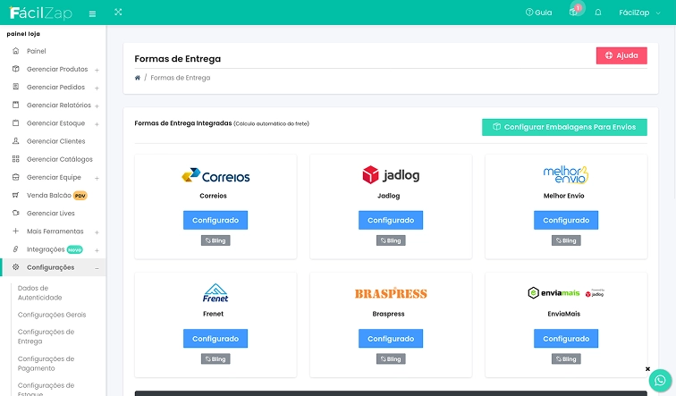Click the Gerenciar Clientes person icon
The width and height of the screenshot is (676, 396).
[x=16, y=140]
